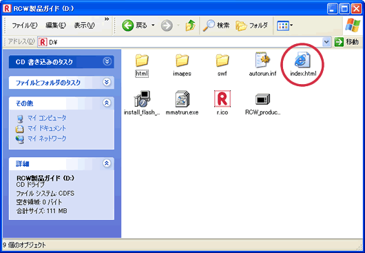The width and height of the screenshot is (365, 253).
Task: Open the Views icon button
Action: (x=283, y=26)
